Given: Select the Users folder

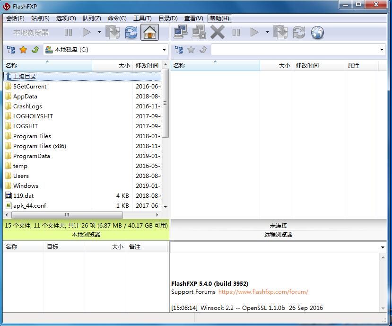Looking at the screenshot, I should (x=21, y=176).
